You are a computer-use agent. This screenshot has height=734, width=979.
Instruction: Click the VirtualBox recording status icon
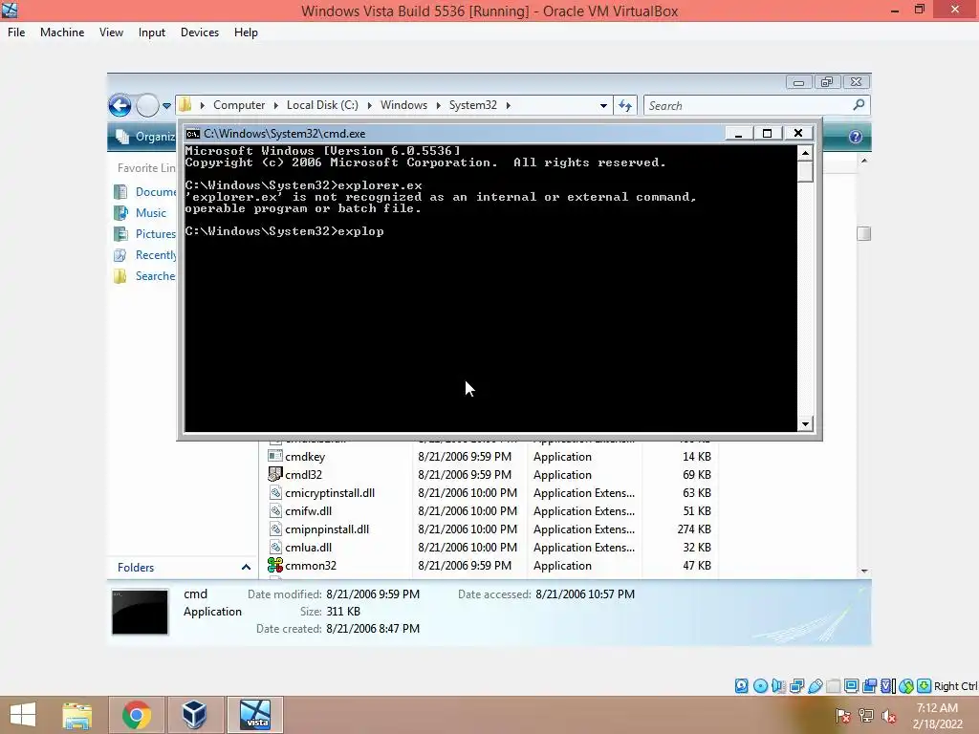point(869,686)
